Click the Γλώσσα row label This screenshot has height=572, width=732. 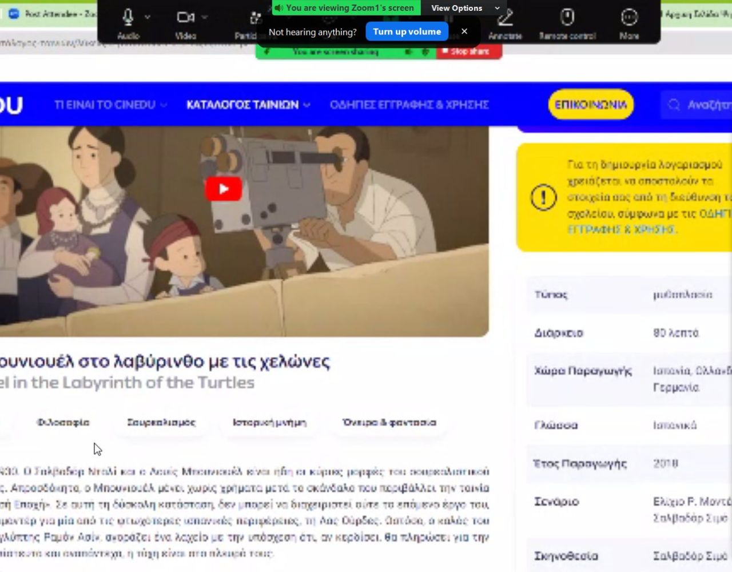556,425
